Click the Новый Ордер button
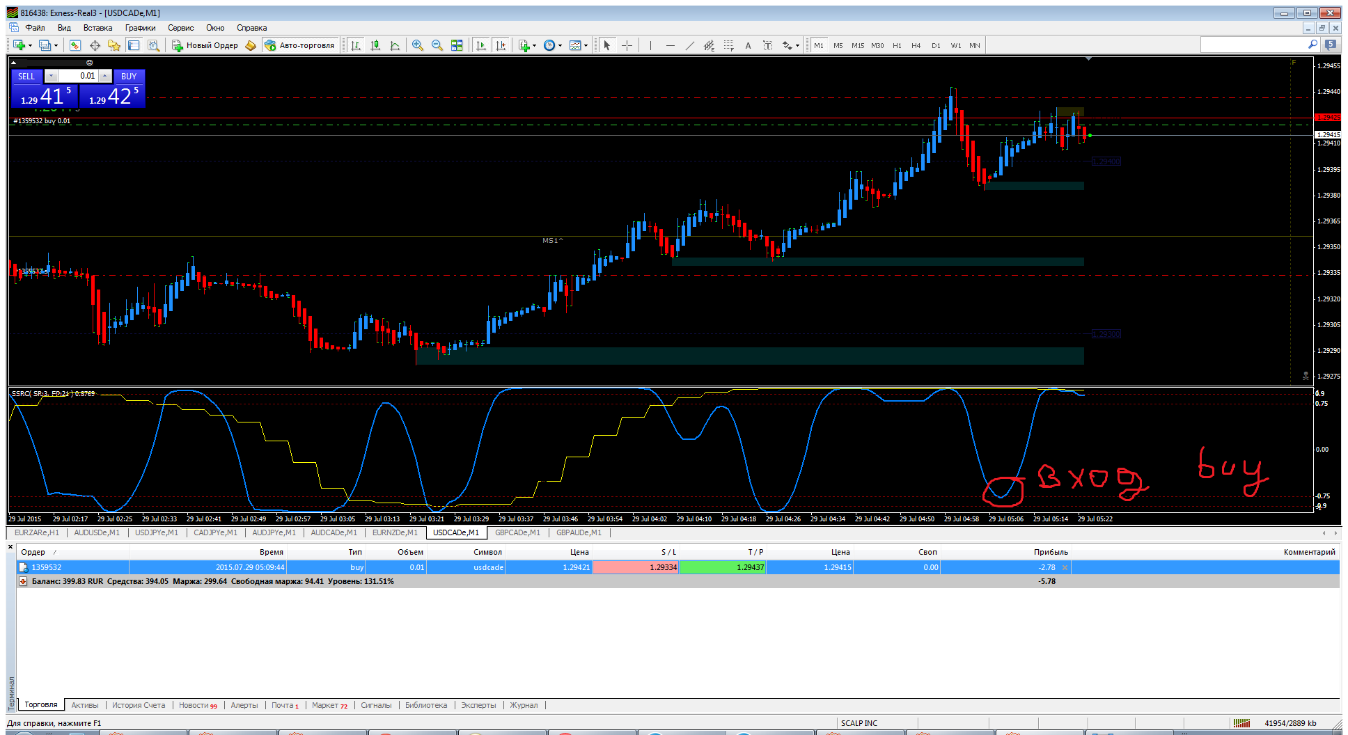 tap(205, 45)
